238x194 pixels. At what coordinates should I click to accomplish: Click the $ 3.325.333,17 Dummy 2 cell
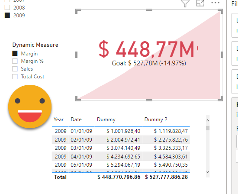click(171, 148)
